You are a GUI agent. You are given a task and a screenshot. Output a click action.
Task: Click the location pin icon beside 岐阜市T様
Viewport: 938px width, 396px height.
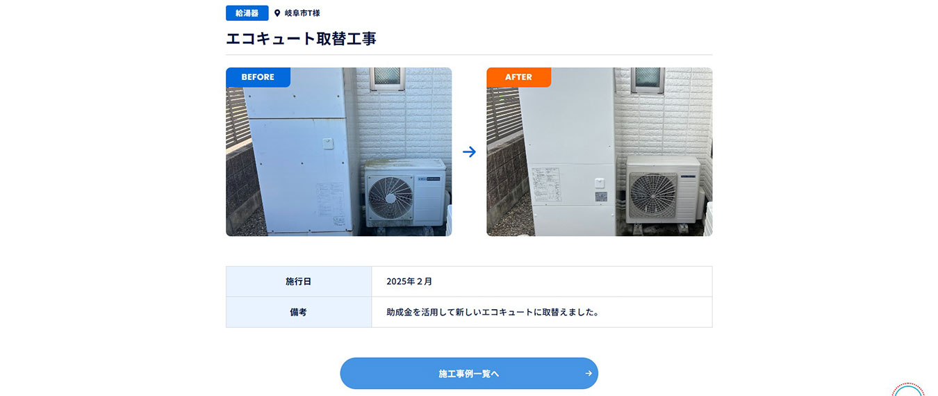277,13
